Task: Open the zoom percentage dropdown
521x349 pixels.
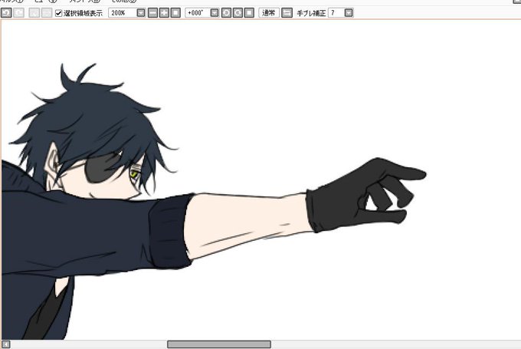Action: pyautogui.click(x=141, y=13)
